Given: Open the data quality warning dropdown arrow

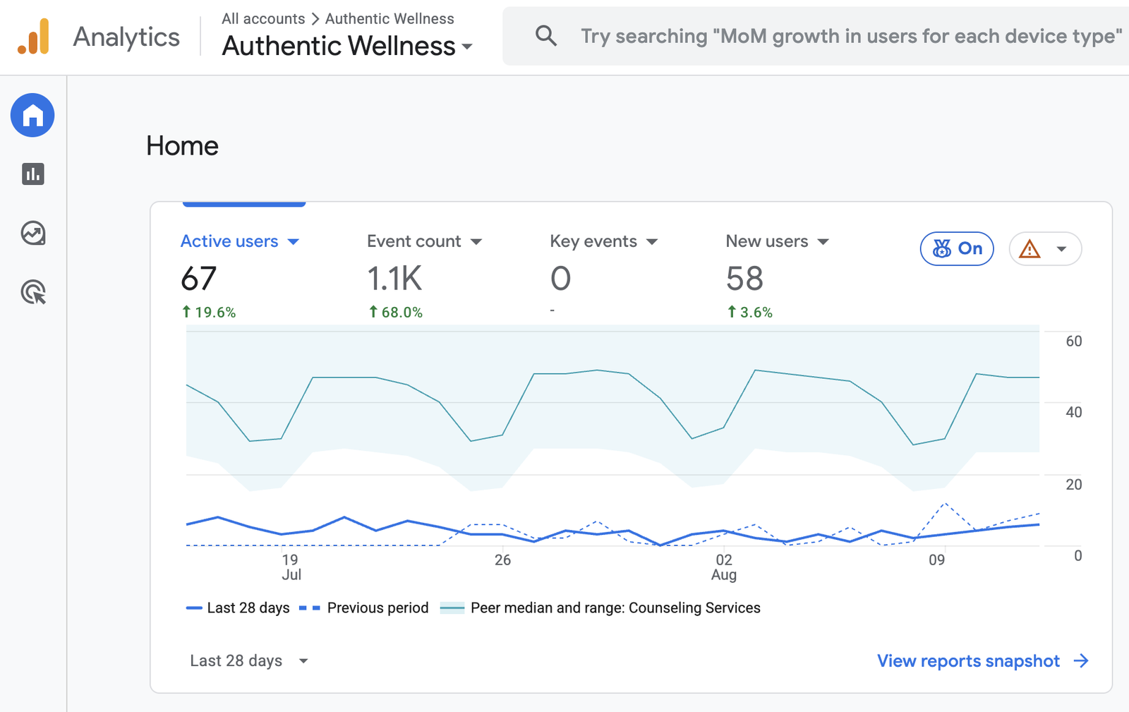Looking at the screenshot, I should click(1061, 249).
